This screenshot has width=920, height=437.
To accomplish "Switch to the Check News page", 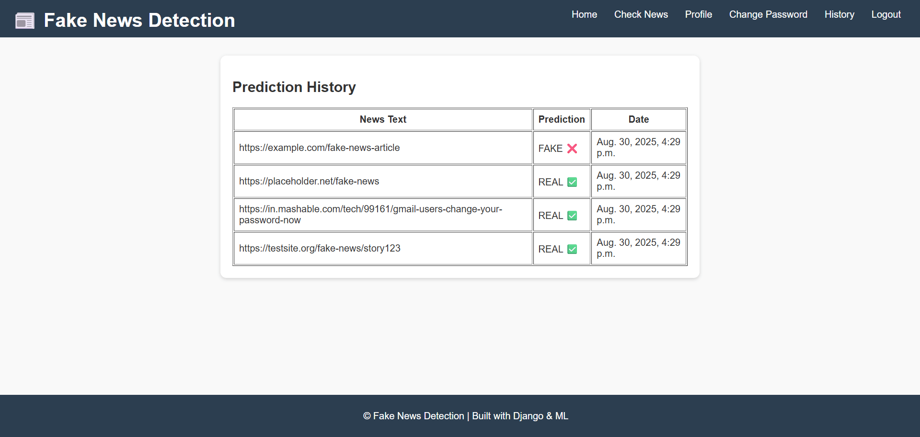I will pos(641,14).
